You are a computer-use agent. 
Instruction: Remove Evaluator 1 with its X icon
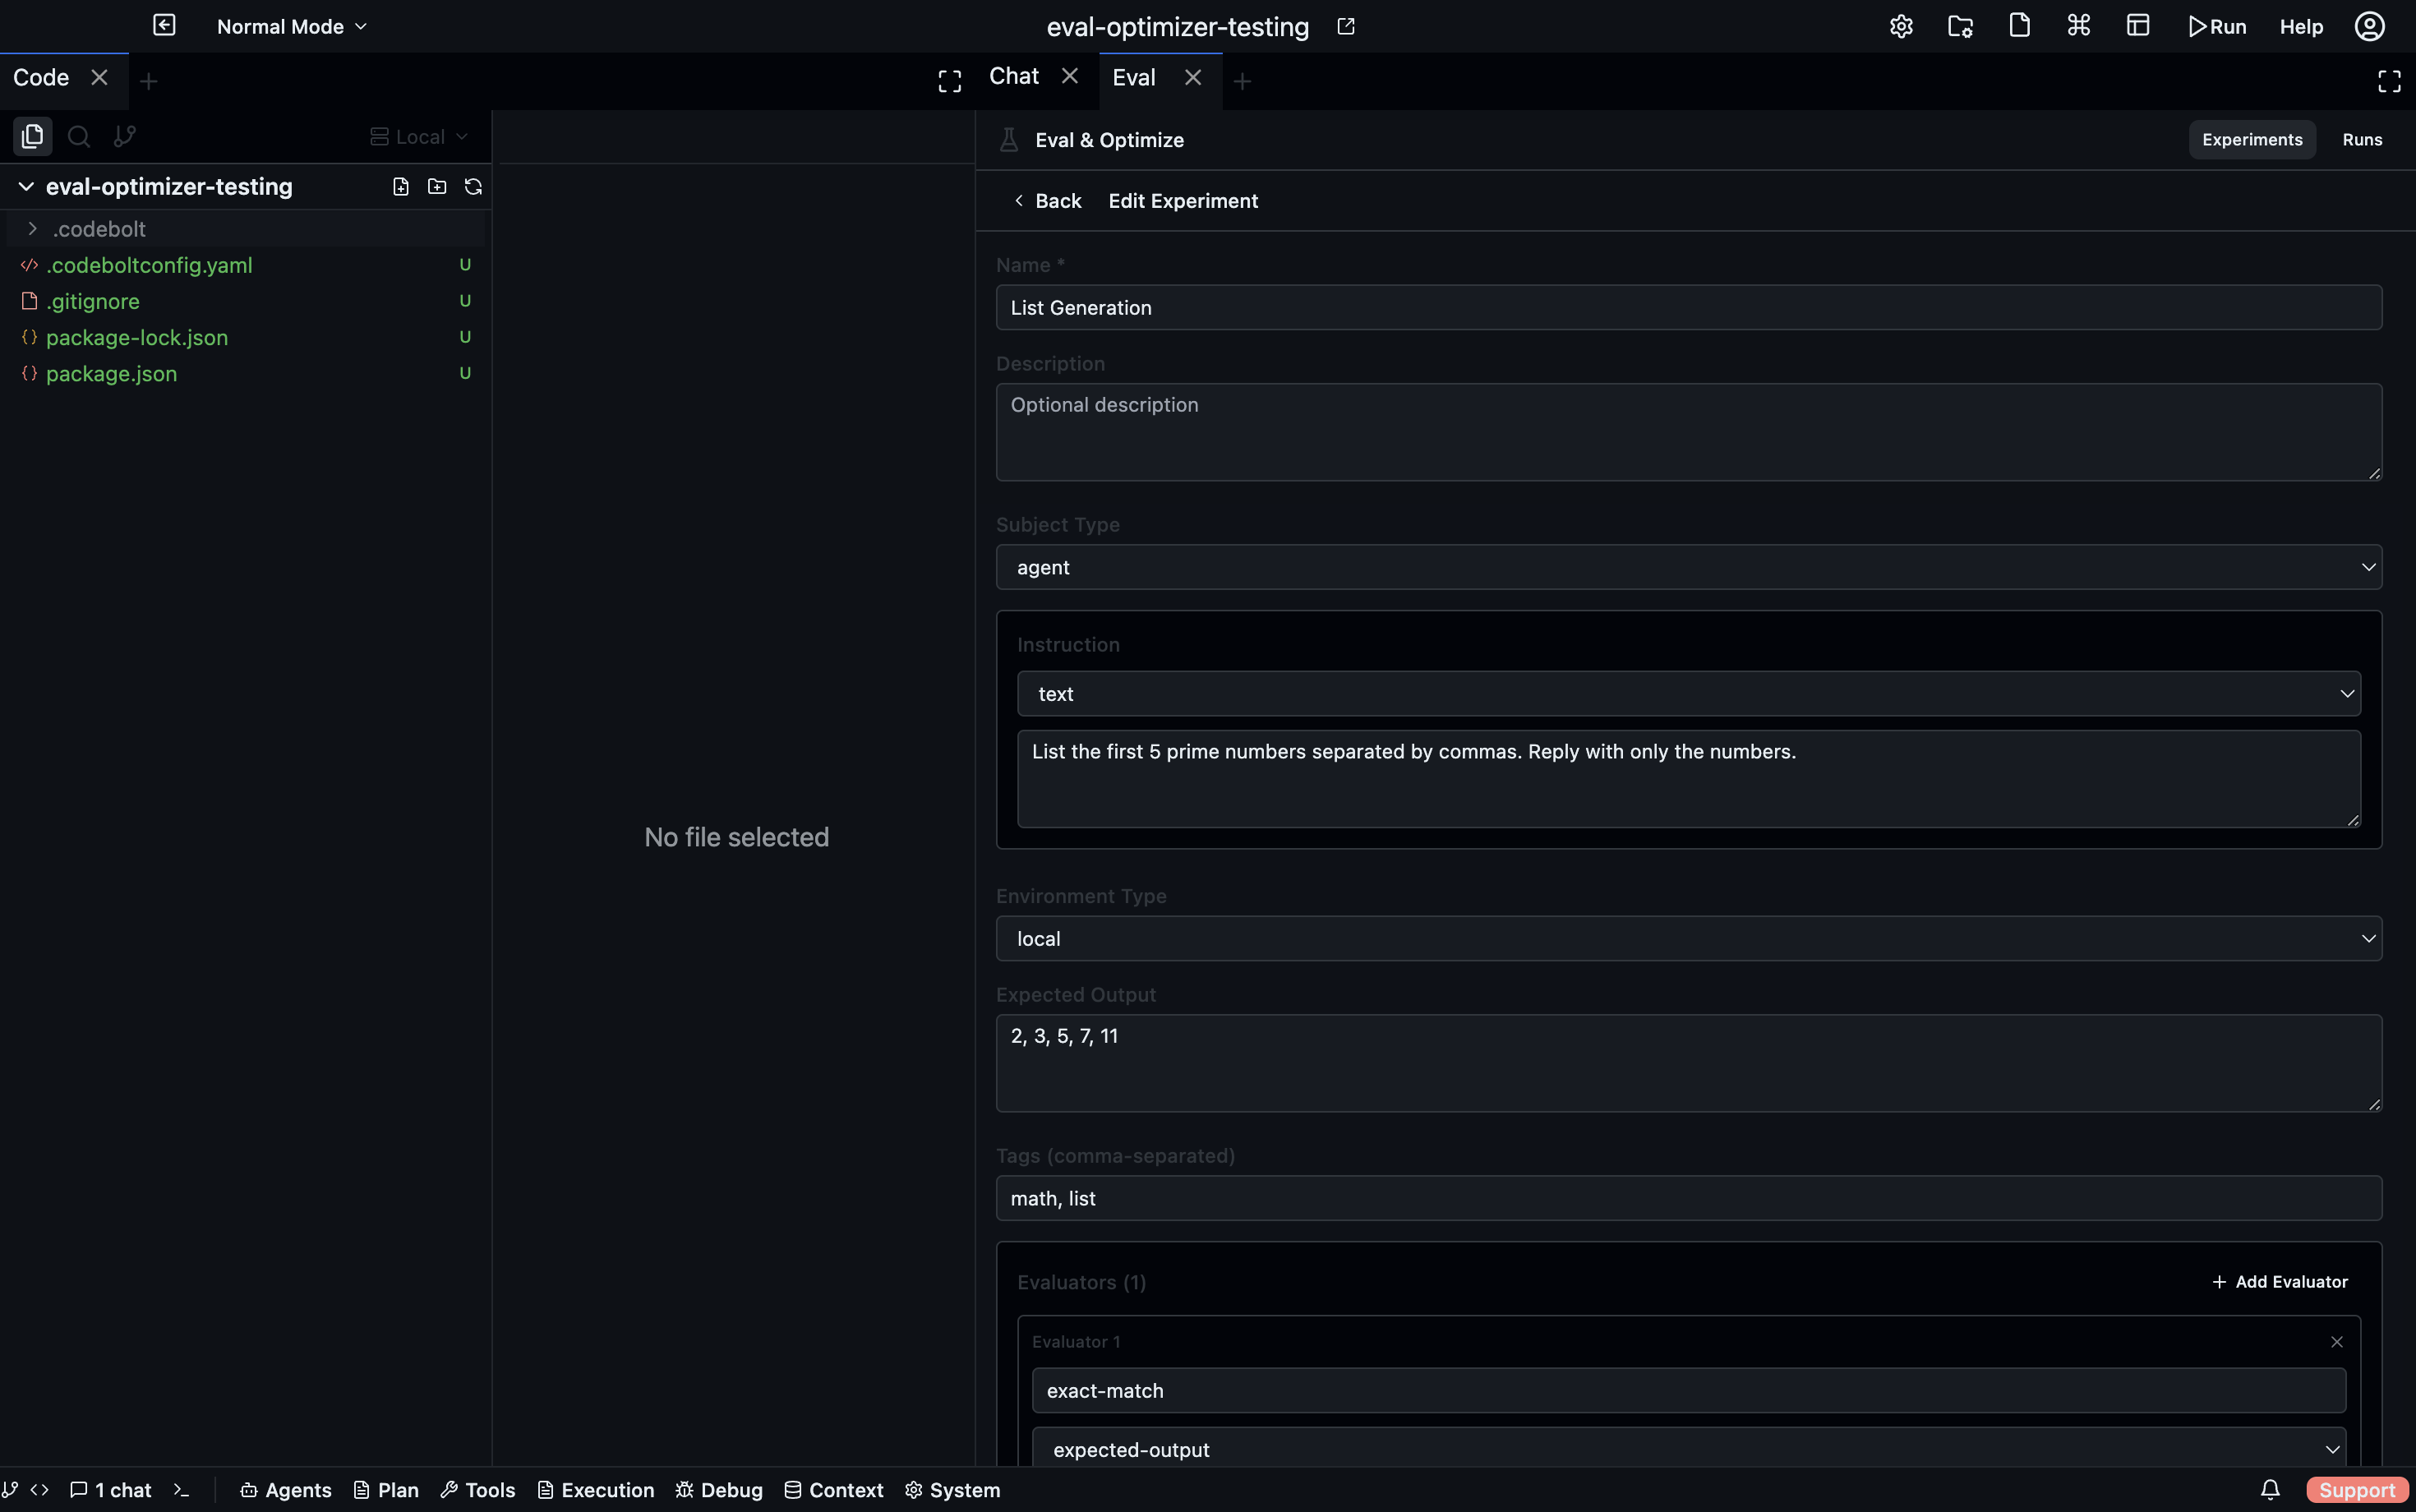tap(2337, 1342)
